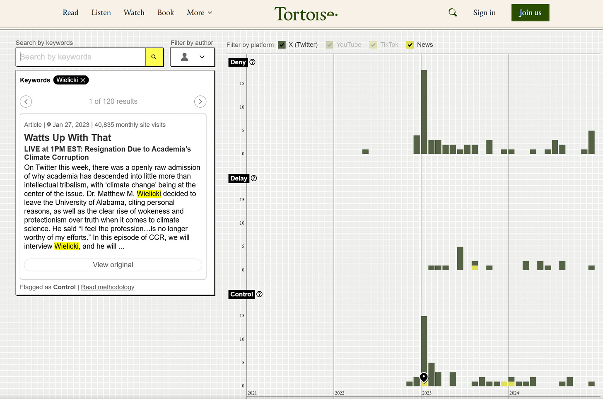Click the Deny chart label
The image size is (603, 399).
(238, 62)
